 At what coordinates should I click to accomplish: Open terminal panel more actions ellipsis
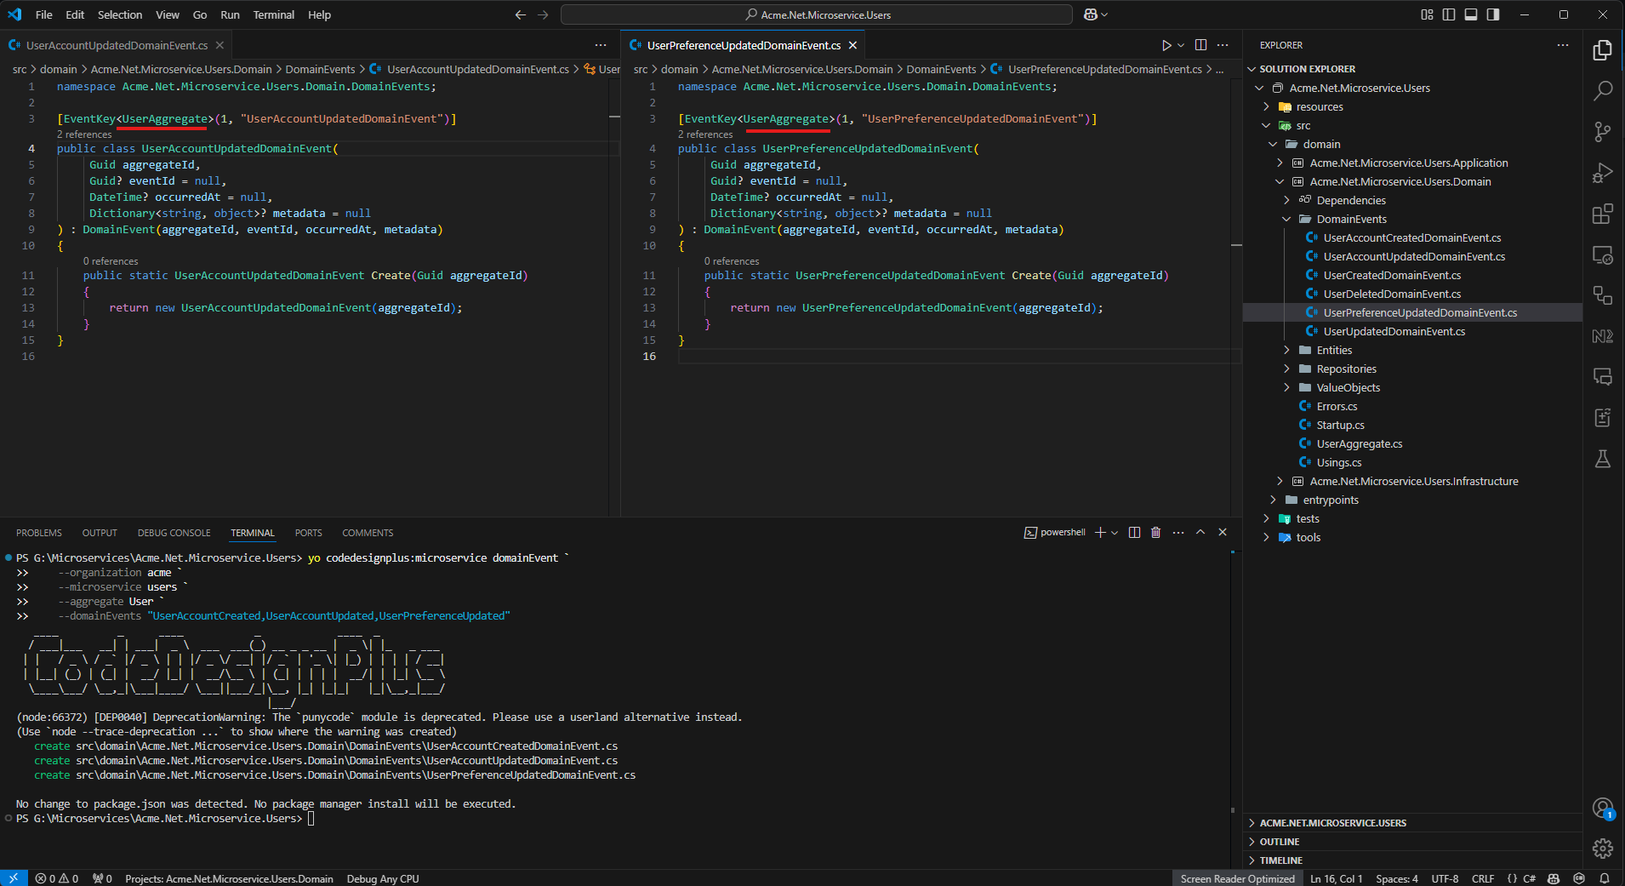coord(1177,532)
